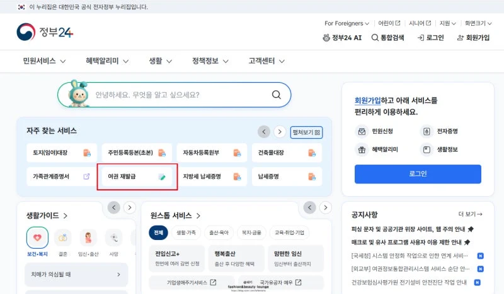Screen dimensions: 504x294
Task: Click the 펼쳐보기 button
Action: tap(306, 133)
